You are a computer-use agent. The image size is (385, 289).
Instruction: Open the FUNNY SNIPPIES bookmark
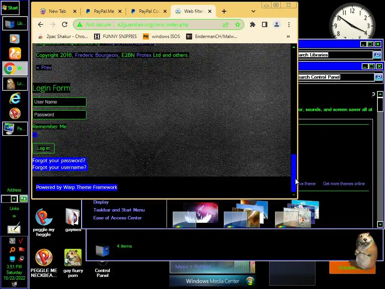point(115,37)
